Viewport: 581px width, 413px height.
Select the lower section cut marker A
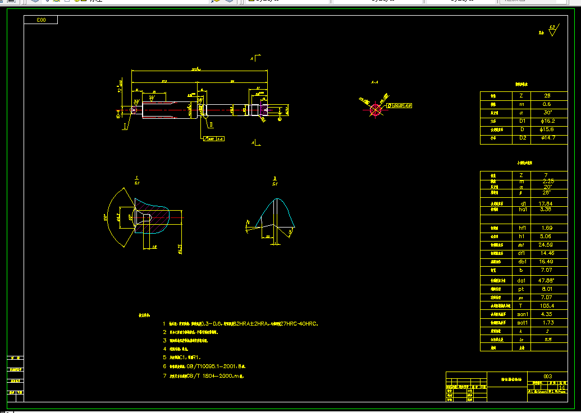click(x=255, y=142)
